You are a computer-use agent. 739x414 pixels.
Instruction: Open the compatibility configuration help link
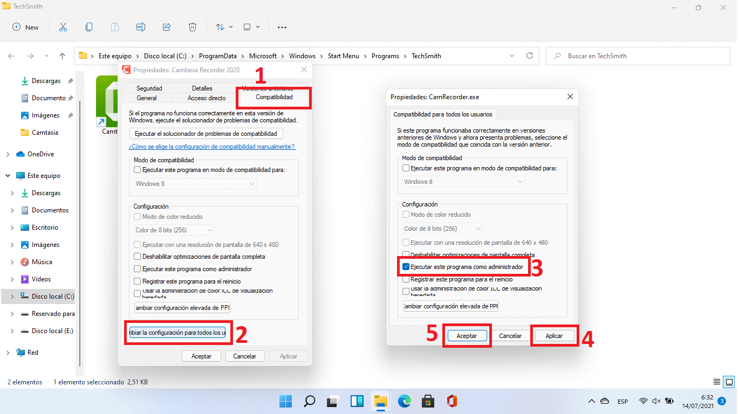[212, 147]
